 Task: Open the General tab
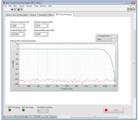(33, 15)
